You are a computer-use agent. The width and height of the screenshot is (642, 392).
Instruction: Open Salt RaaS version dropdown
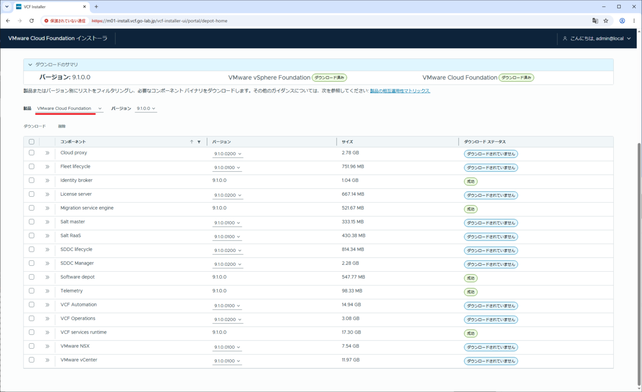click(x=228, y=237)
